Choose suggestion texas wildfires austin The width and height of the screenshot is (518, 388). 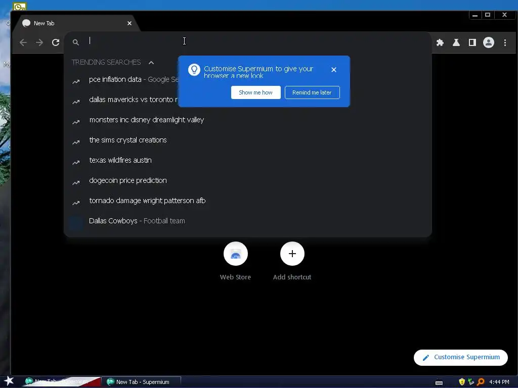pos(248,160)
